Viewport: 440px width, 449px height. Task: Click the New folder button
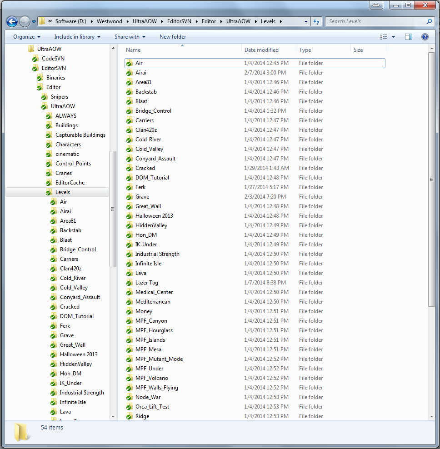[x=173, y=37]
